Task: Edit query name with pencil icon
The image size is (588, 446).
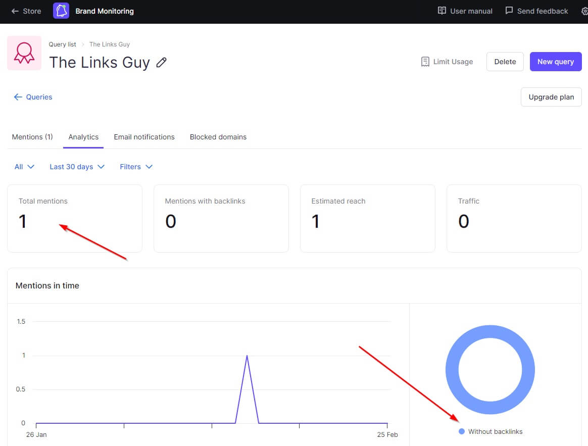Action: pyautogui.click(x=161, y=62)
